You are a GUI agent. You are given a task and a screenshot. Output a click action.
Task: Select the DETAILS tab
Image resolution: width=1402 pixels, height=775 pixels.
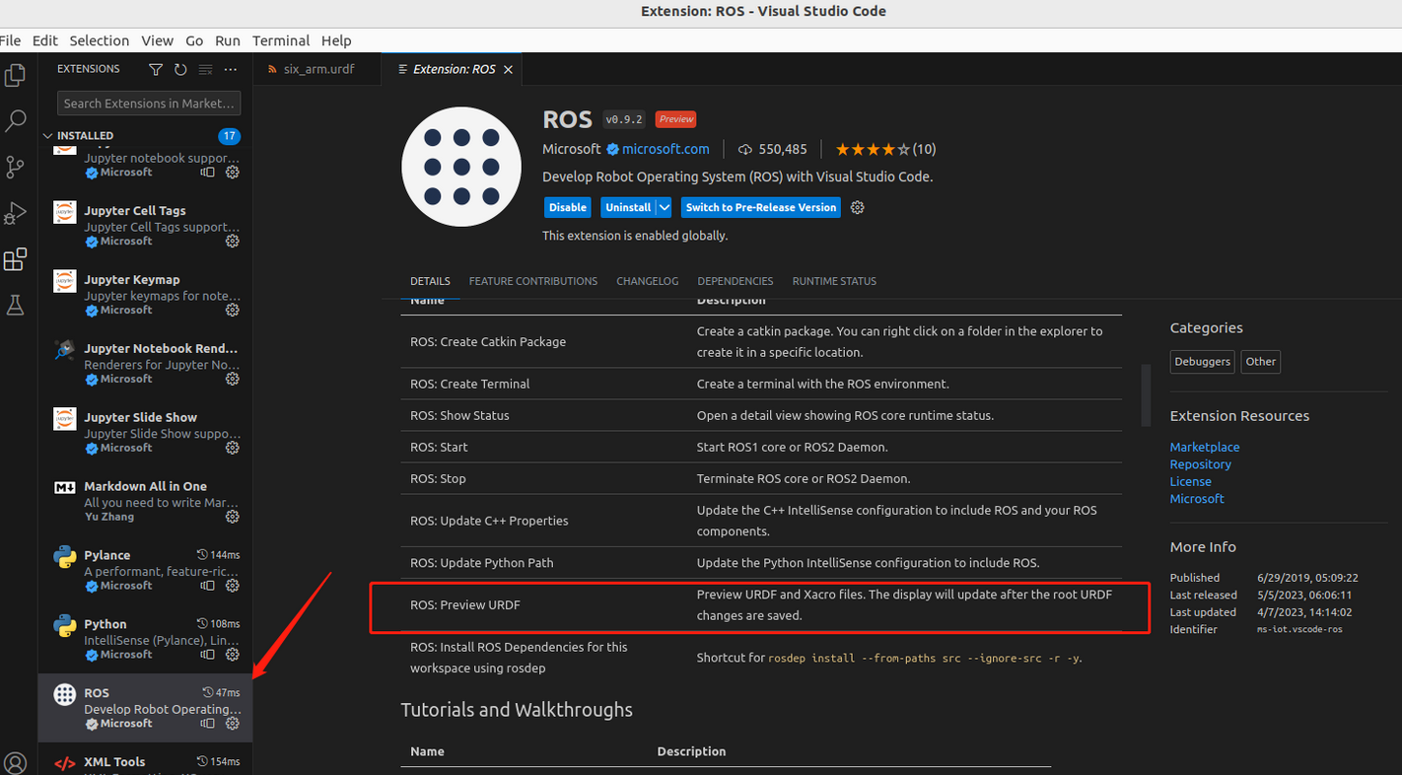(430, 281)
